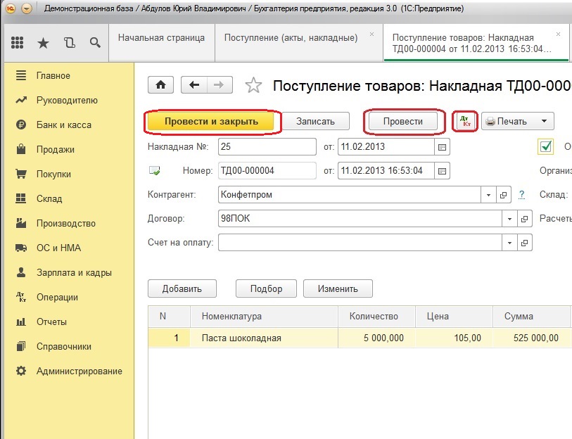Click the document posted status icon
572x439 pixels.
pos(155,170)
